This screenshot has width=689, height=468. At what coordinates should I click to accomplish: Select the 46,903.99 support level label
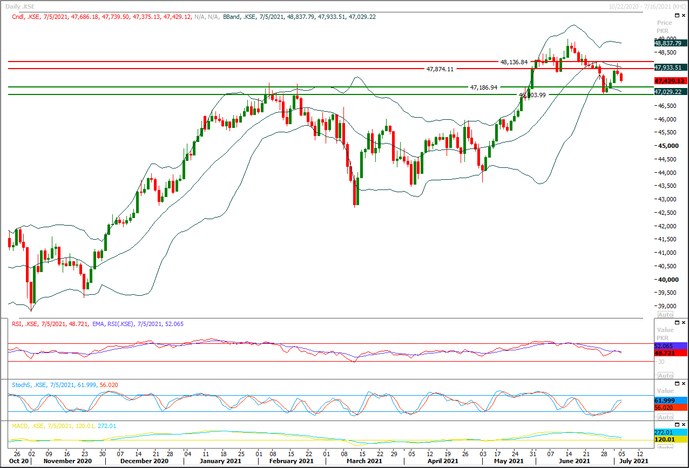(x=532, y=94)
